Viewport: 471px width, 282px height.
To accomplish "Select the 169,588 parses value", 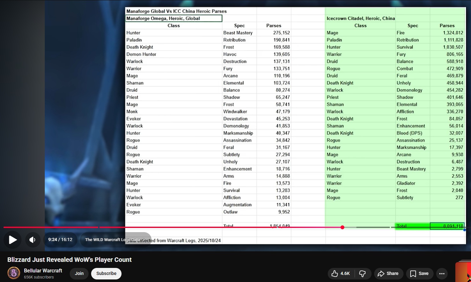I will tap(281, 47).
